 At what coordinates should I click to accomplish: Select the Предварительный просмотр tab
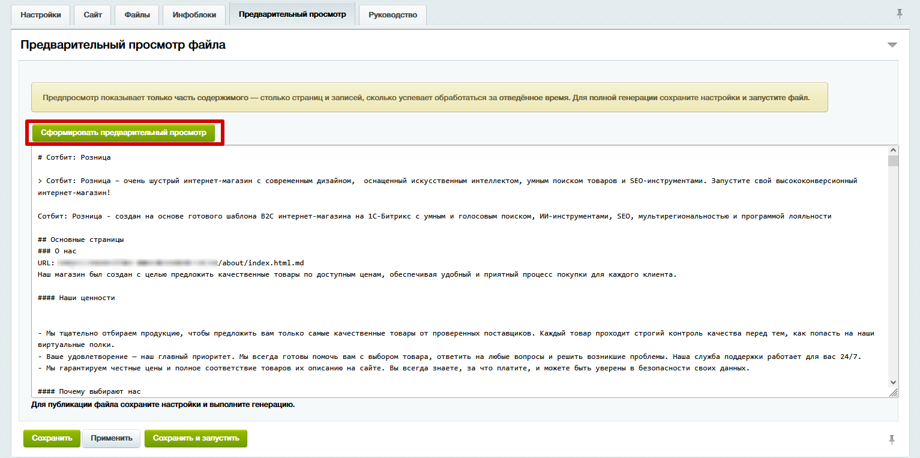click(292, 14)
